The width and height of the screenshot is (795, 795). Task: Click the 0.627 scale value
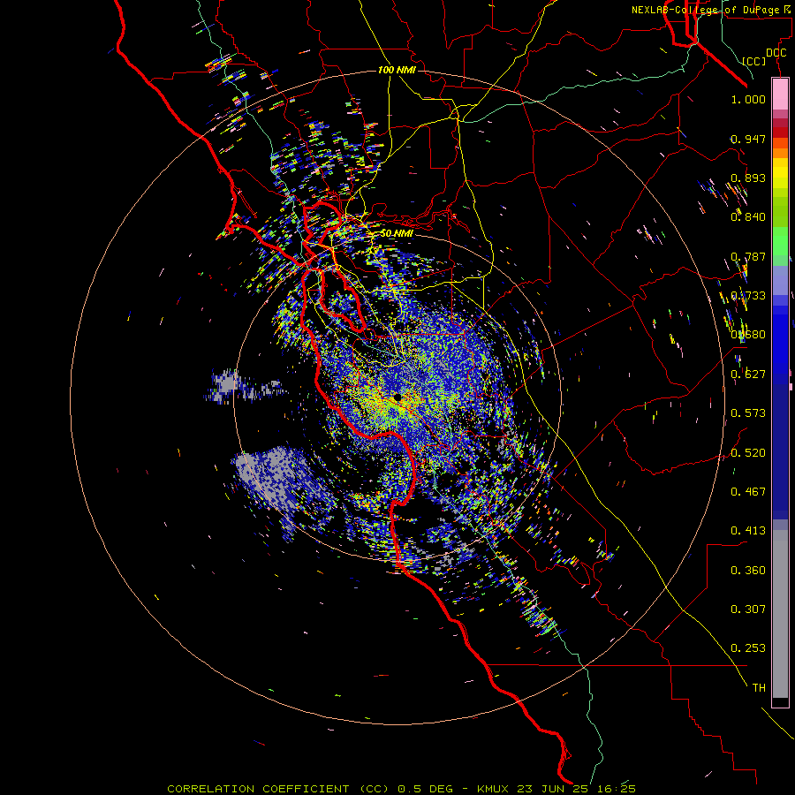748,375
